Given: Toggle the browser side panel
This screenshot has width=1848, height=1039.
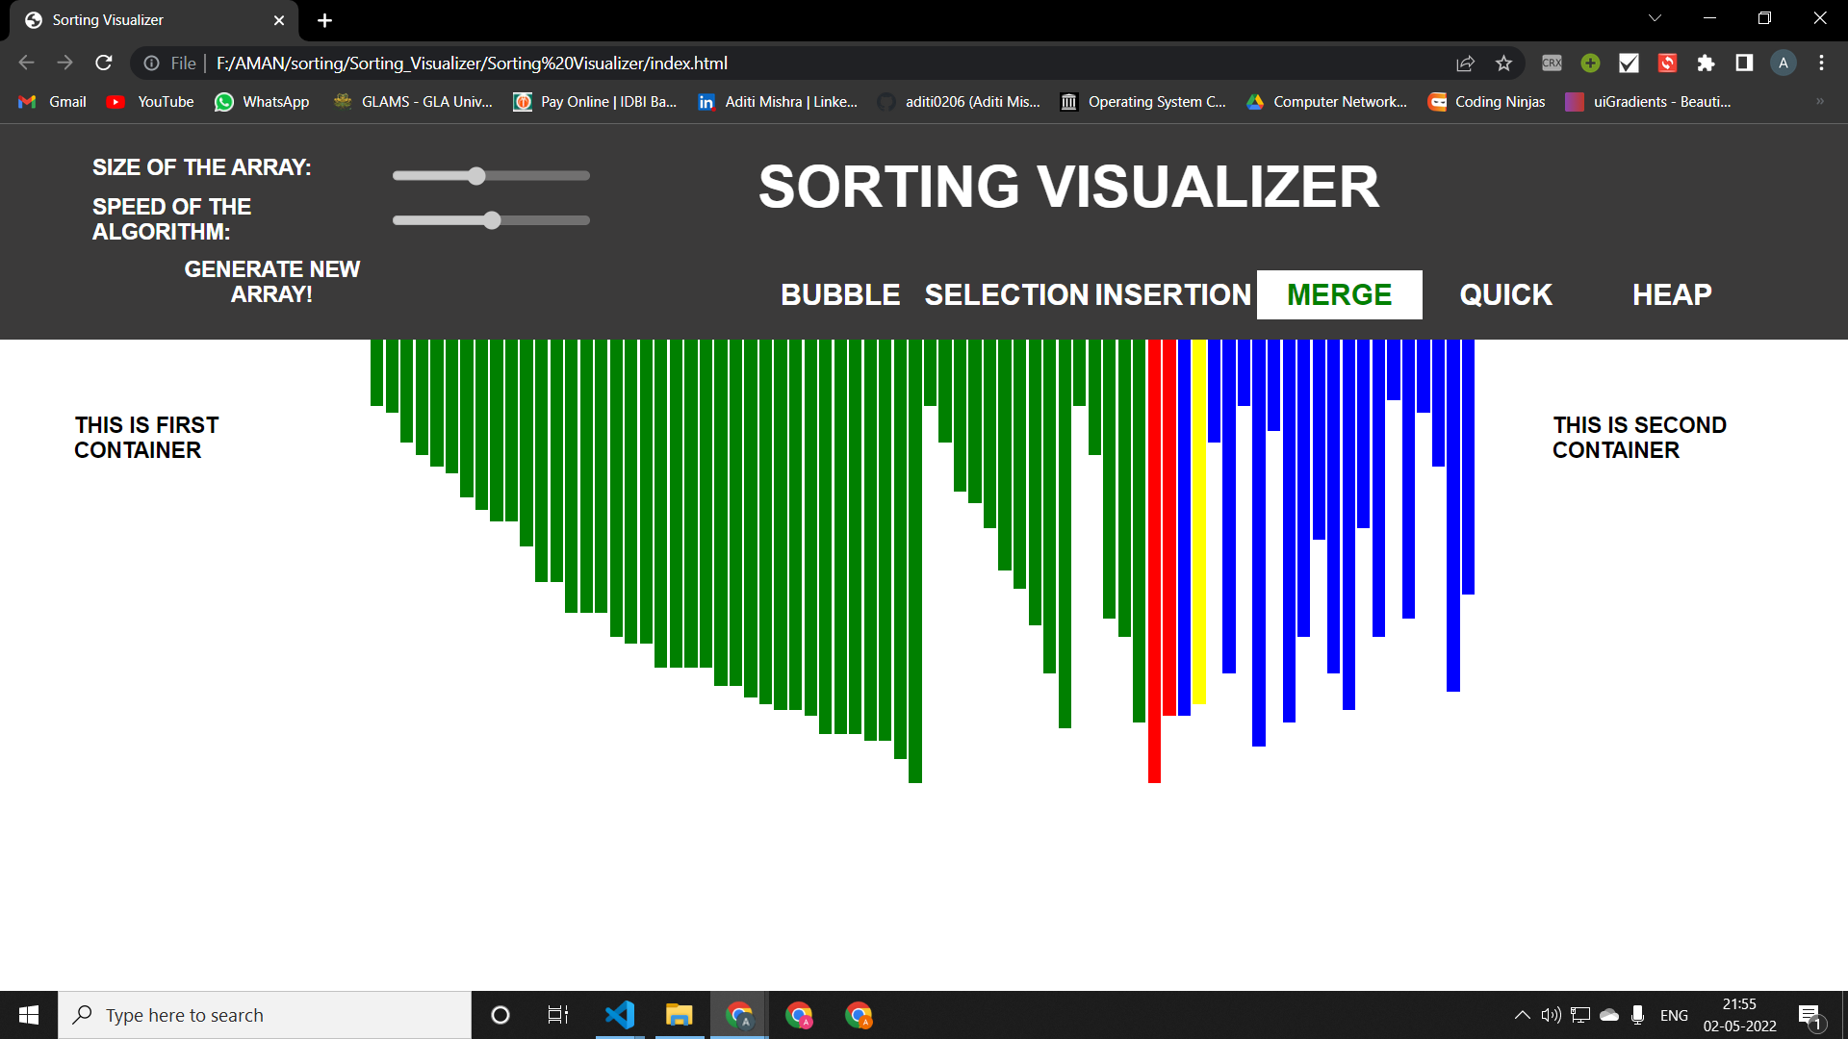Looking at the screenshot, I should tap(1743, 63).
